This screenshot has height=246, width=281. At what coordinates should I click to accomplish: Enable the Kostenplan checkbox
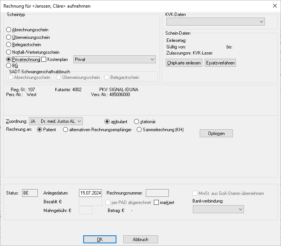tap(44, 59)
